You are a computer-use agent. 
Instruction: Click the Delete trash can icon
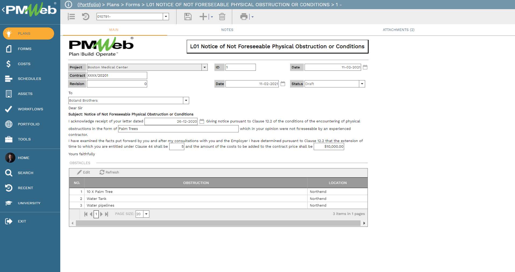[222, 17]
